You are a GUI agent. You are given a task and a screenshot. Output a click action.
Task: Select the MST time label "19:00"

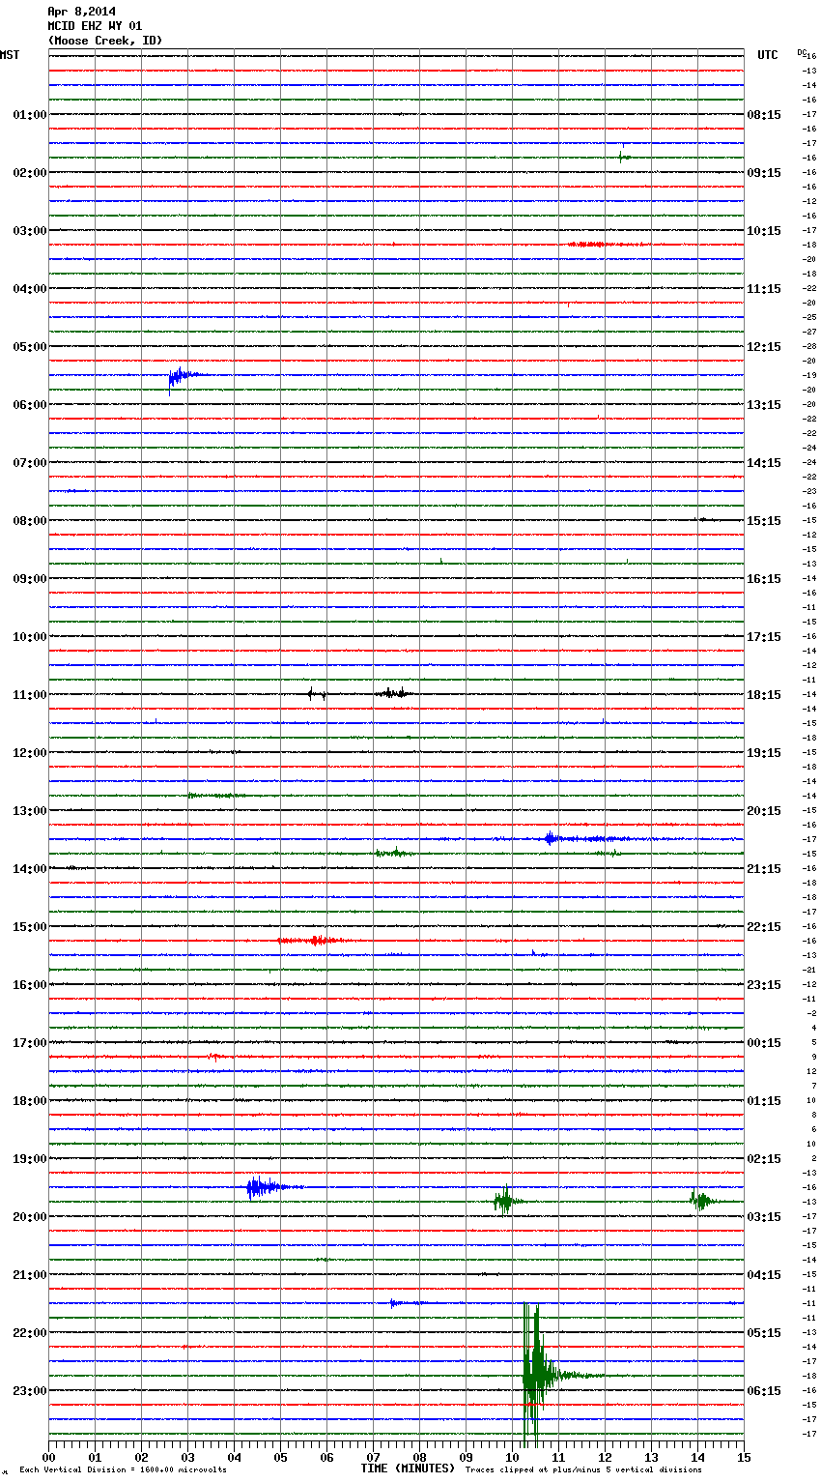tap(30, 1159)
